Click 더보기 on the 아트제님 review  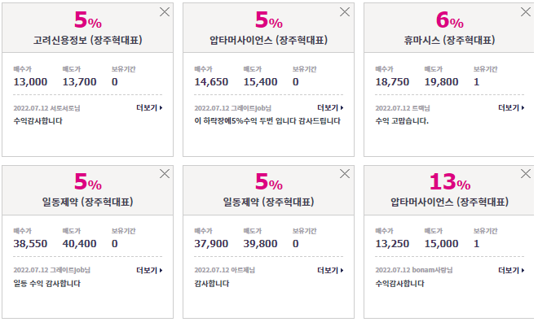(x=330, y=270)
